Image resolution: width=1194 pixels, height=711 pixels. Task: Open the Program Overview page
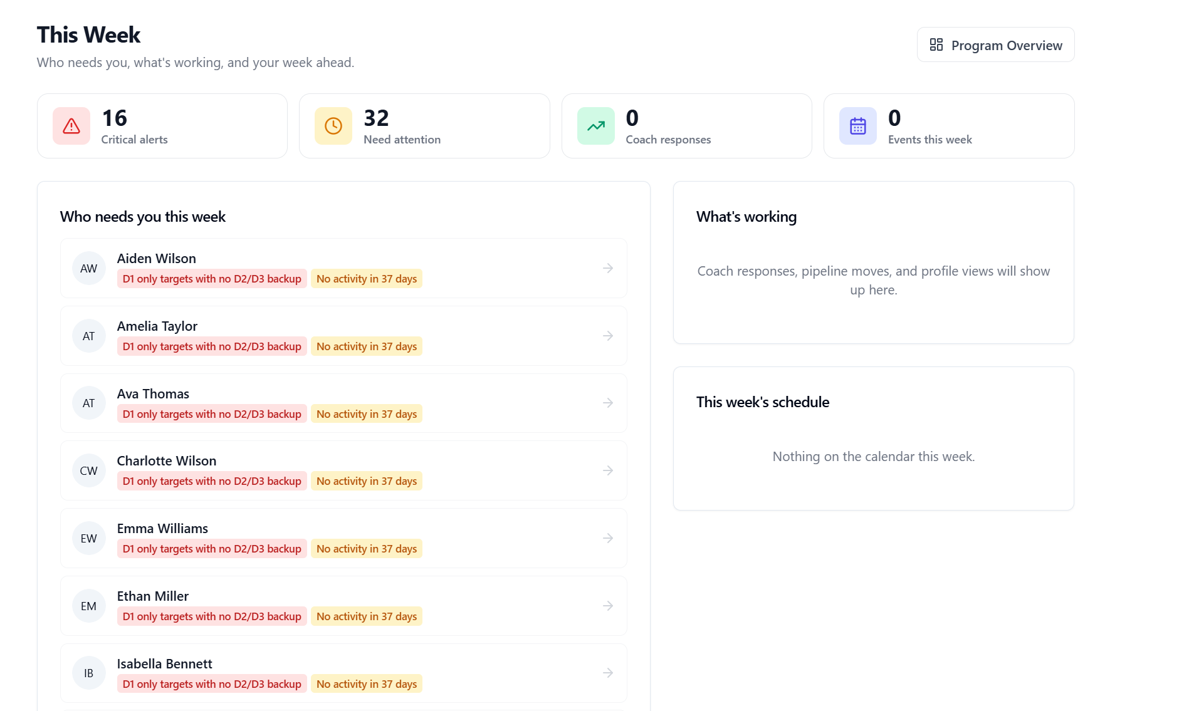(x=995, y=45)
